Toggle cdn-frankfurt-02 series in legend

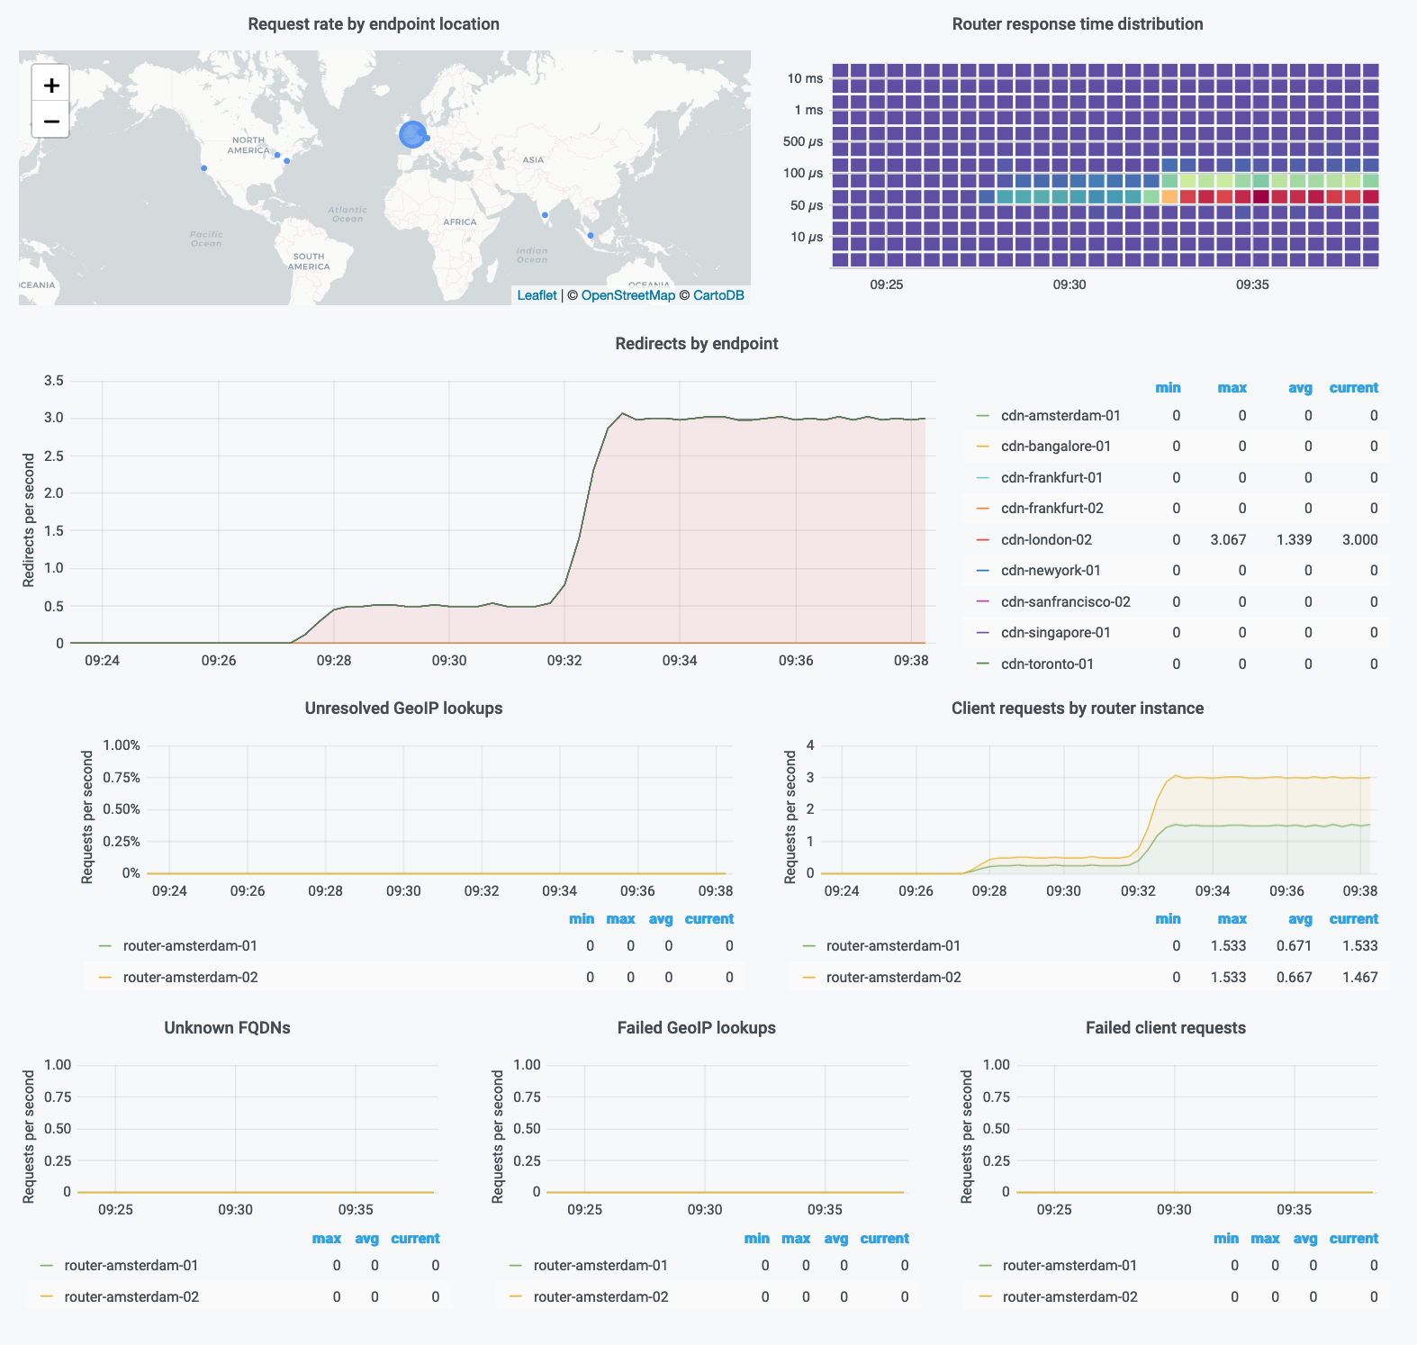coord(1051,509)
